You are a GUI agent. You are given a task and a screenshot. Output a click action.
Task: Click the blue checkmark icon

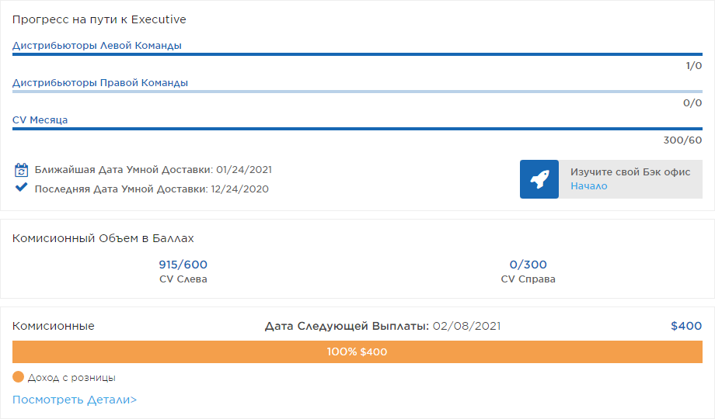point(21,187)
